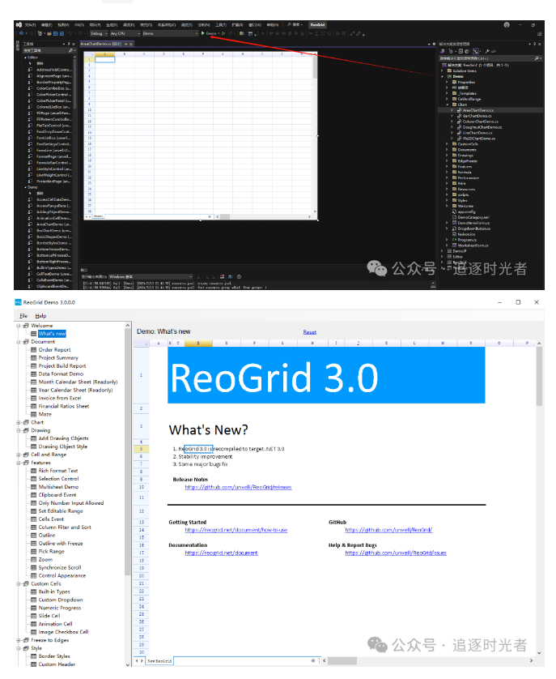Image resolution: width=556 pixels, height=679 pixels.
Task: Click the green Start Demo run button in Visual Studio
Action: click(210, 33)
